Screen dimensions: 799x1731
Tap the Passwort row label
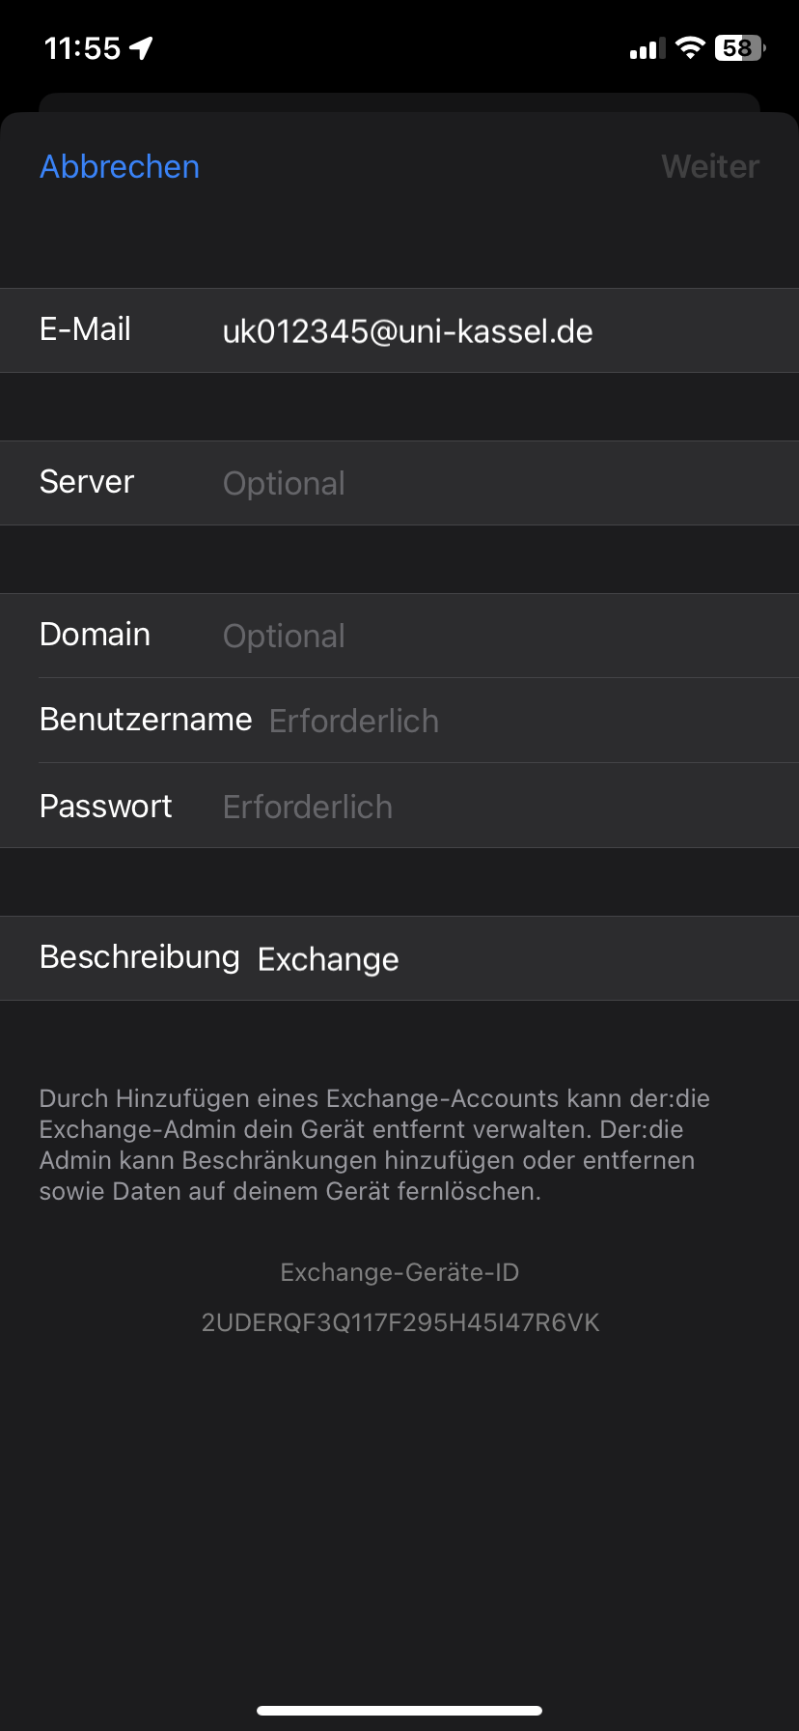[105, 806]
